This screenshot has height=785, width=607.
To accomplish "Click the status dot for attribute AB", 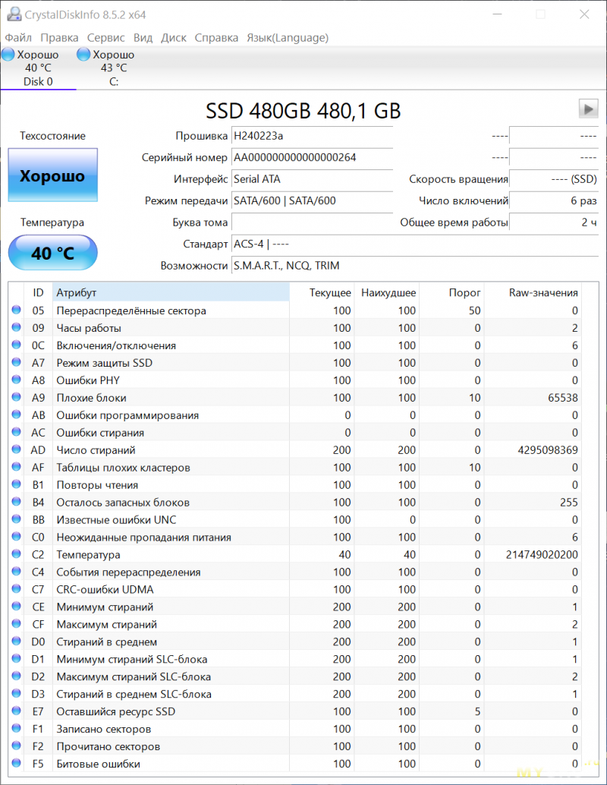I will click(16, 415).
